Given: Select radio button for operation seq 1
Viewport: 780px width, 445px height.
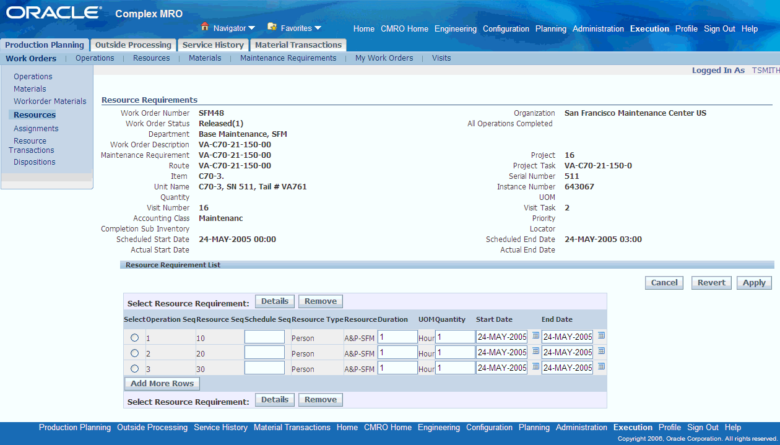Looking at the screenshot, I should [135, 337].
